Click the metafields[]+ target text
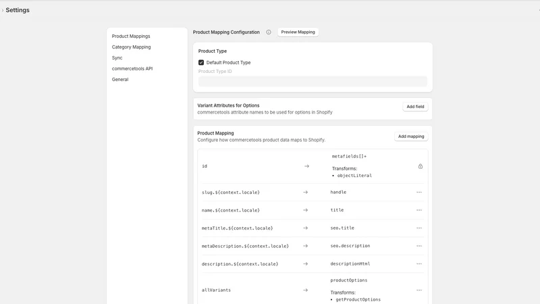The height and width of the screenshot is (304, 540). point(349,157)
